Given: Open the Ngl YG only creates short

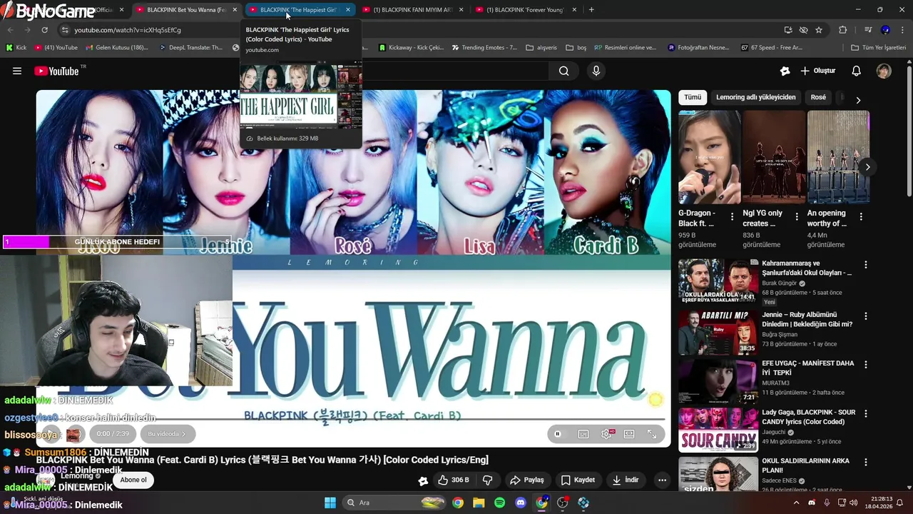Looking at the screenshot, I should pos(774,157).
